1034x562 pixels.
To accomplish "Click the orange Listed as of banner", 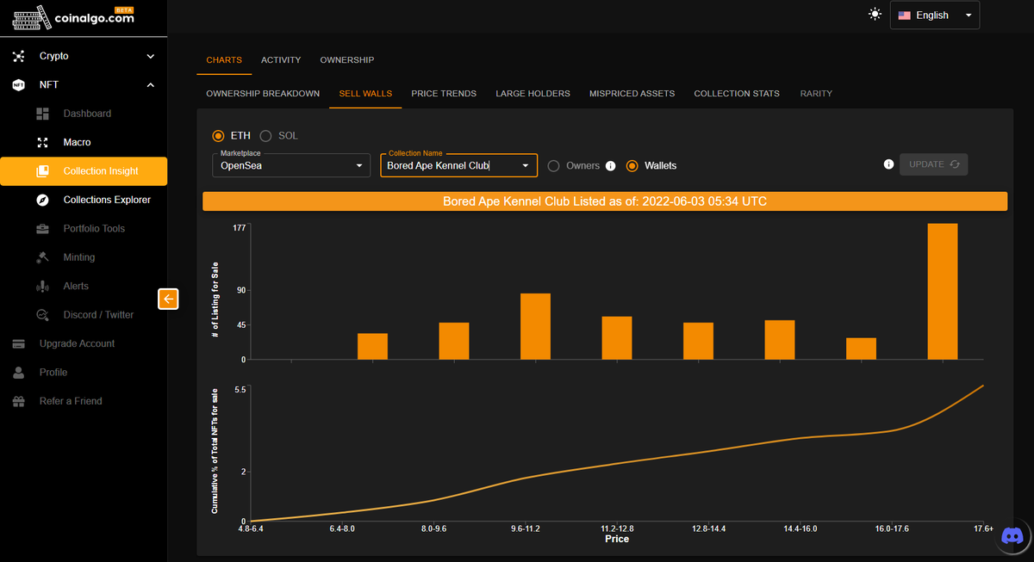I will 605,201.
